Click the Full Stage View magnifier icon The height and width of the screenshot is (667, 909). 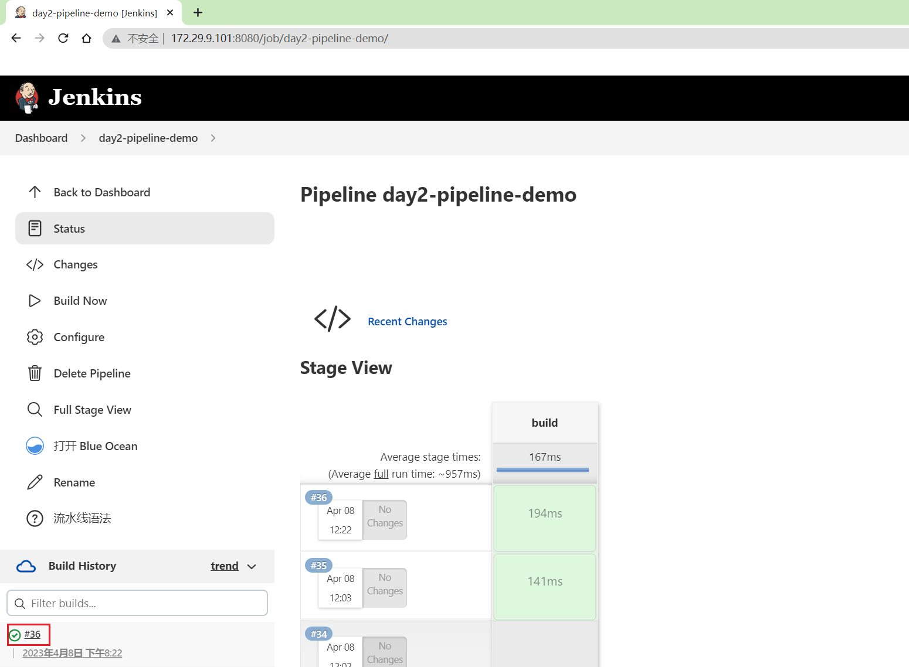pyautogui.click(x=35, y=410)
